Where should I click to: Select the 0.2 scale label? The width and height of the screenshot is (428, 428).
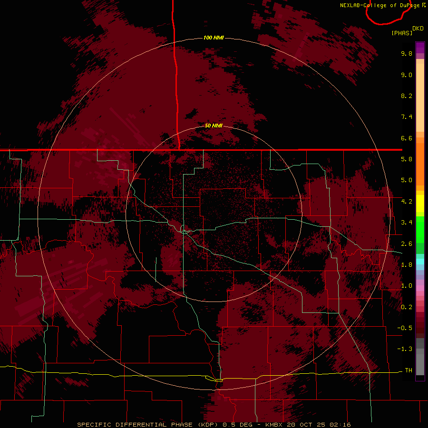tap(407, 307)
